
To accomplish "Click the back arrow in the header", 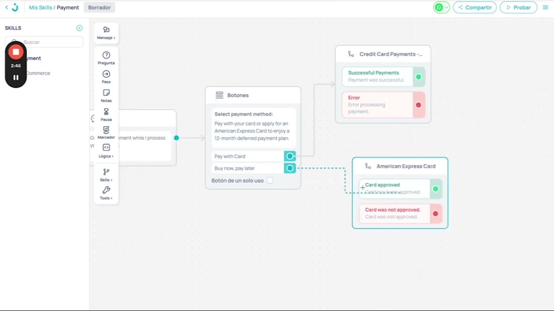I will pyautogui.click(x=6, y=7).
